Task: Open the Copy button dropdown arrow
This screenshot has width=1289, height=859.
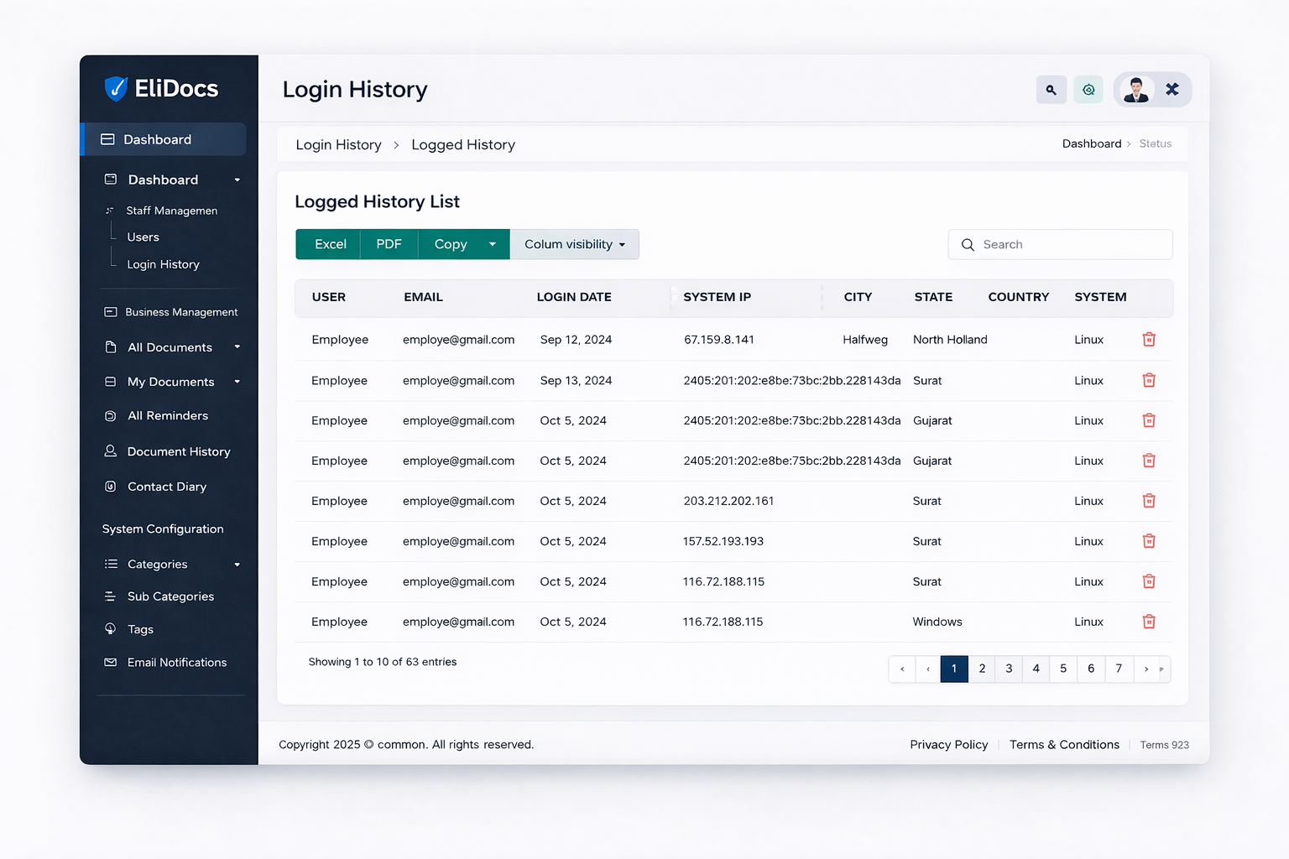Action: coord(493,244)
